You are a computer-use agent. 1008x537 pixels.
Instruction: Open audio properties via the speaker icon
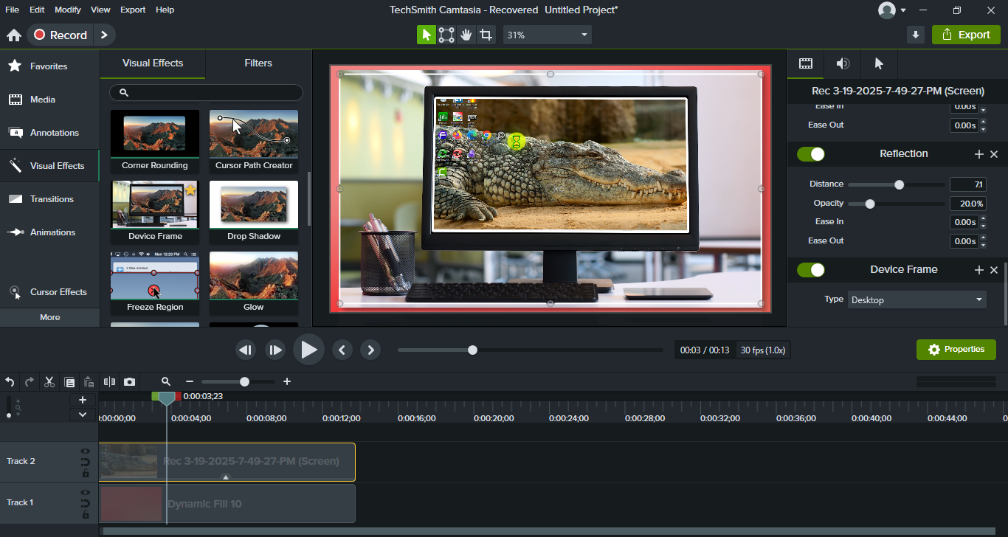point(842,63)
